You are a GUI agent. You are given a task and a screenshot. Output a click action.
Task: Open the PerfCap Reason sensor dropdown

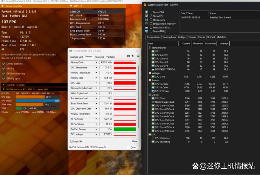pyautogui.click(x=96, y=129)
